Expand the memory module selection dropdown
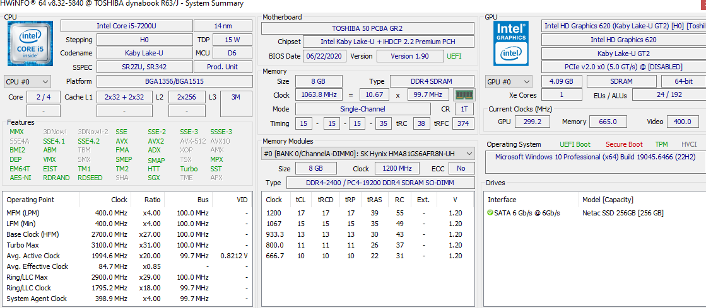The image size is (706, 308). 368,154
